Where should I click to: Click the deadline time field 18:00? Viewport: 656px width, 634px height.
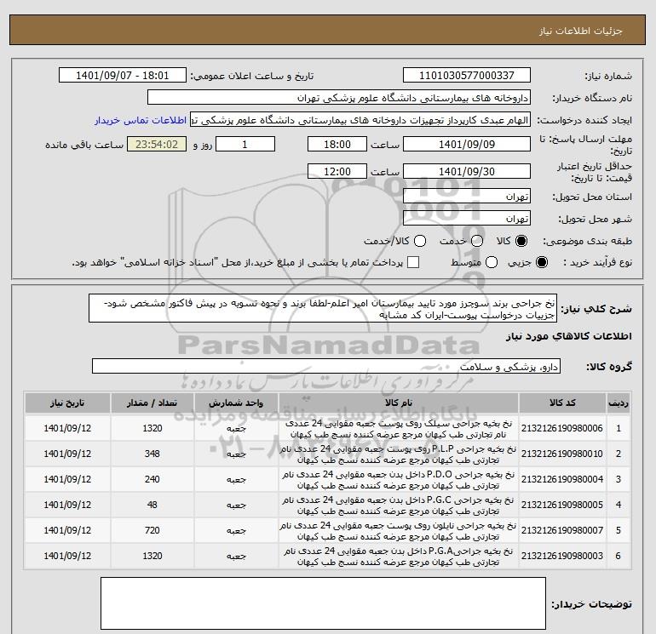coord(337,144)
